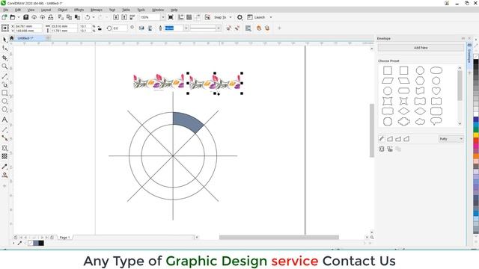The height and width of the screenshot is (269, 479).
Task: Select the Text tool (A)
Action: 4,120
